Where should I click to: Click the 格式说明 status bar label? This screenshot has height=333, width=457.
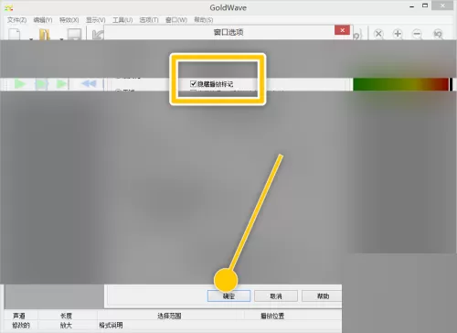[111, 326]
